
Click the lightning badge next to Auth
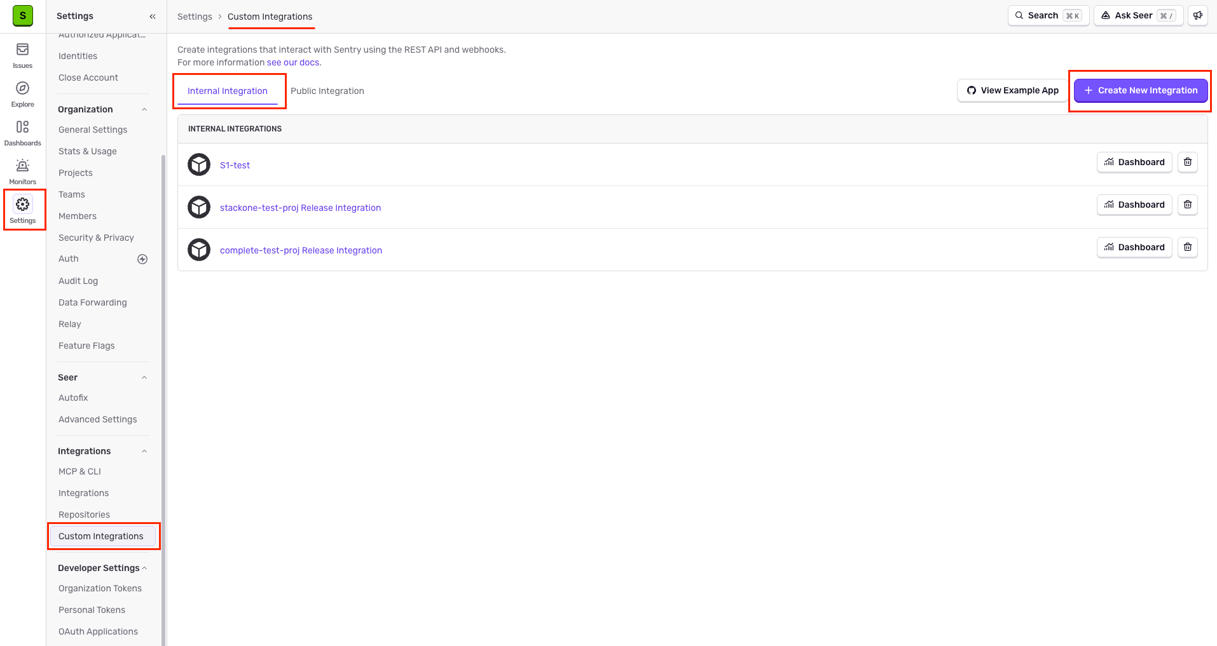[x=142, y=259]
